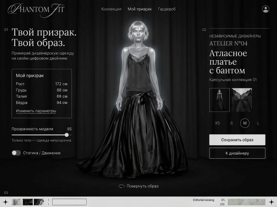
Task: Select the lace neckline detail thumbnail
Action: [242, 100]
